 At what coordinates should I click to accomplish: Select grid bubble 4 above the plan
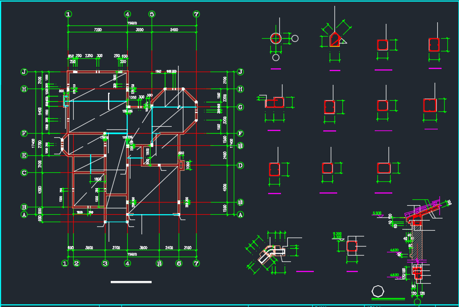pyautogui.click(x=127, y=14)
